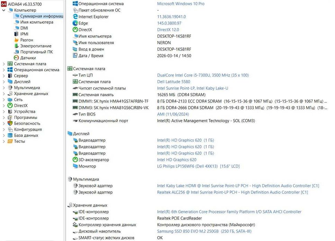This screenshot has width=335, height=241.
Task: Open the Samsung SSD 850 EVO M.2 link
Action: pos(204,231)
